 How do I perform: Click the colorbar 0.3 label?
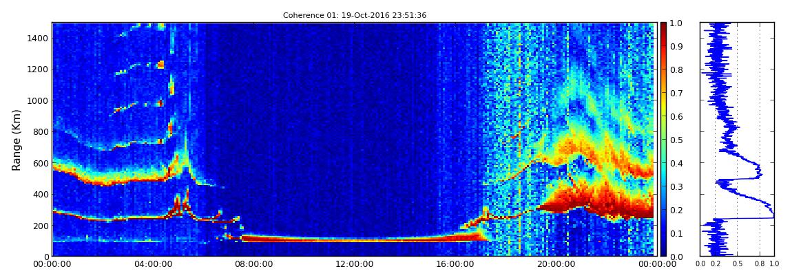click(676, 186)
